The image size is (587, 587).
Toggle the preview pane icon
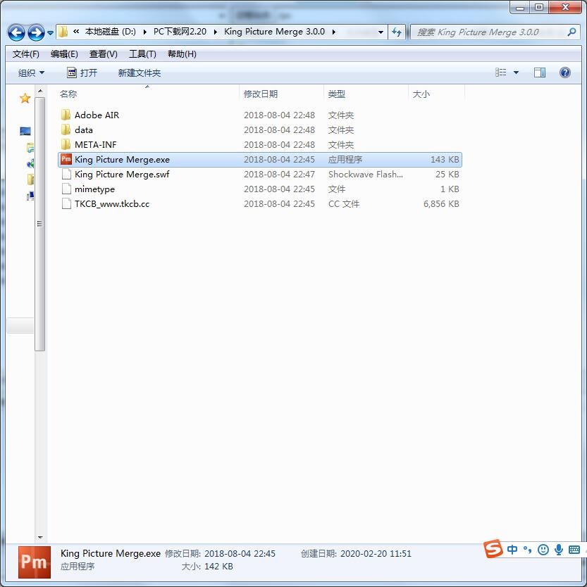click(539, 72)
